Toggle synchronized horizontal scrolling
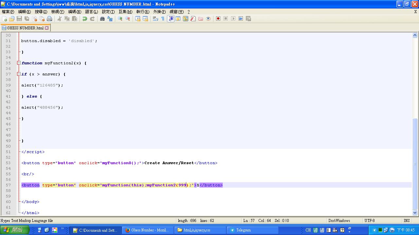419x235 pixels. pyautogui.click(x=145, y=19)
